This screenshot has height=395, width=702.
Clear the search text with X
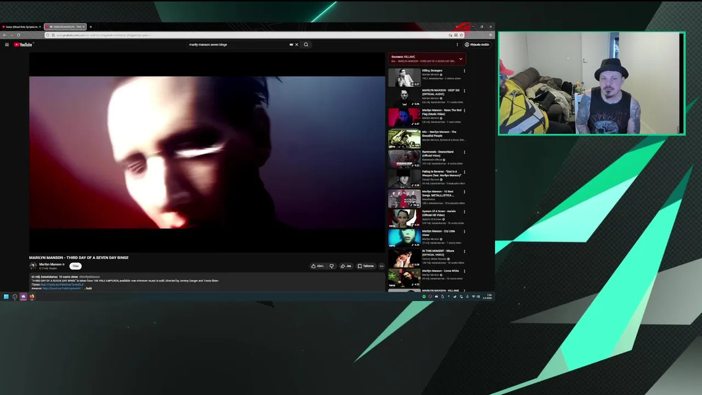pyautogui.click(x=297, y=44)
